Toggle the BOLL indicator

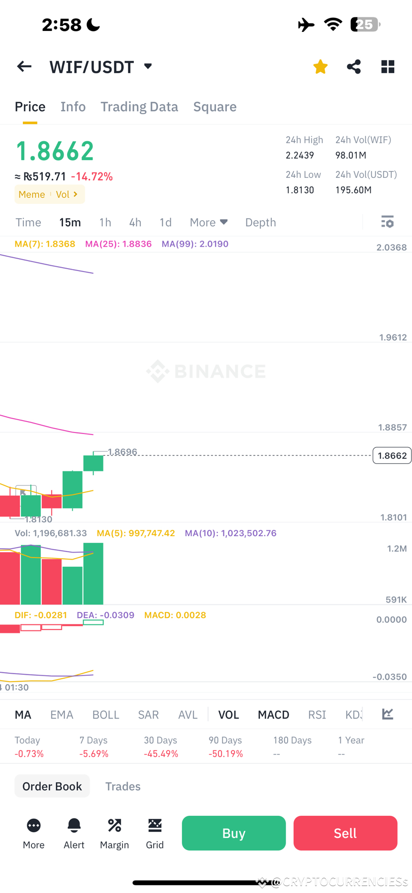click(x=105, y=715)
